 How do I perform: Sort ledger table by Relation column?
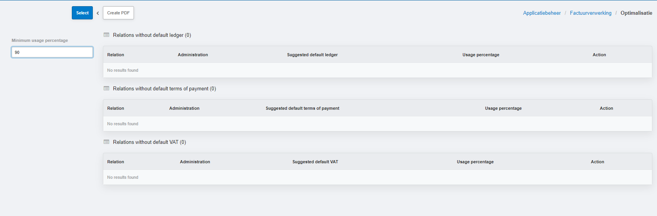(x=116, y=55)
